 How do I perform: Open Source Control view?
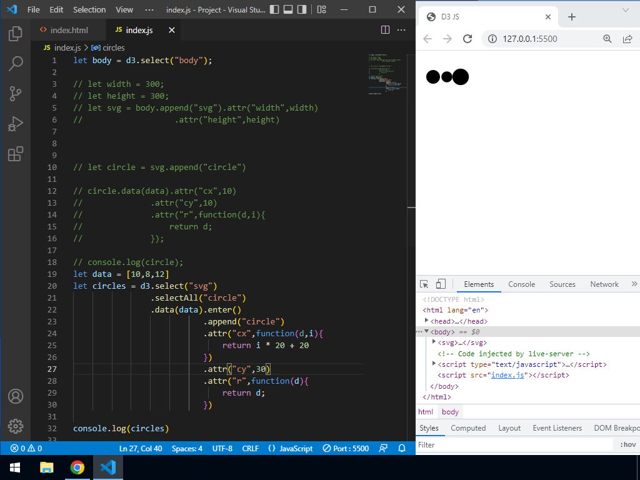16,94
